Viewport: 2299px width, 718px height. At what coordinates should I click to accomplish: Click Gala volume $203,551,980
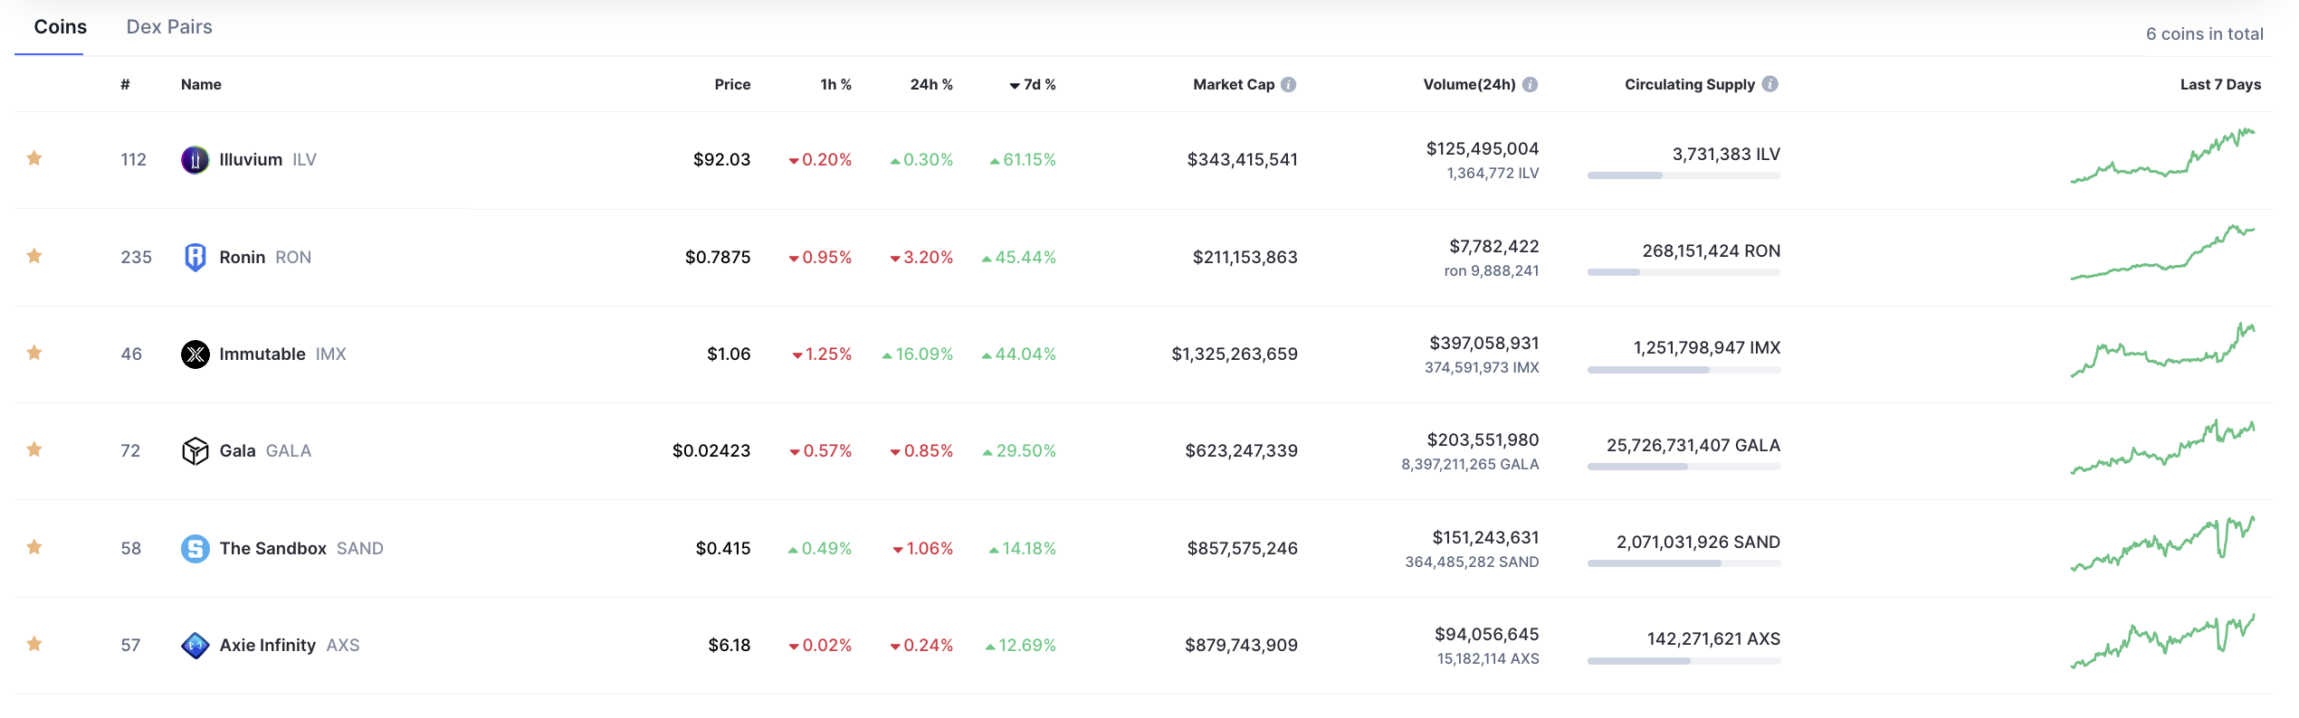click(1483, 439)
